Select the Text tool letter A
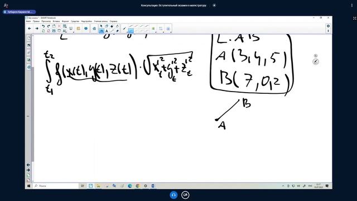Viewport: 357px width, 201px height. (x=107, y=31)
